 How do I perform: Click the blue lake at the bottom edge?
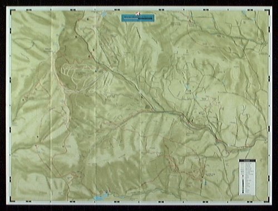pyautogui.click(x=101, y=196)
